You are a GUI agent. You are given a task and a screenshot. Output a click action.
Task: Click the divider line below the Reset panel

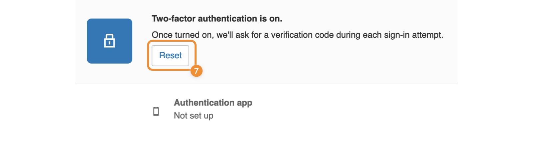click(x=266, y=83)
